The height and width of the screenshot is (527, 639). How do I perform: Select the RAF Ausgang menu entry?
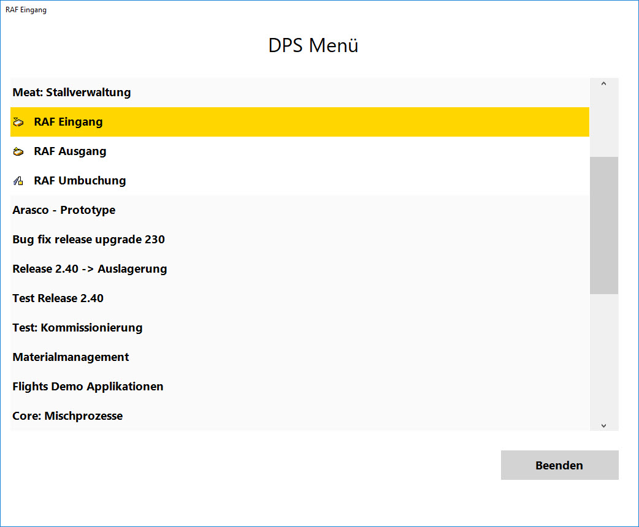70,151
